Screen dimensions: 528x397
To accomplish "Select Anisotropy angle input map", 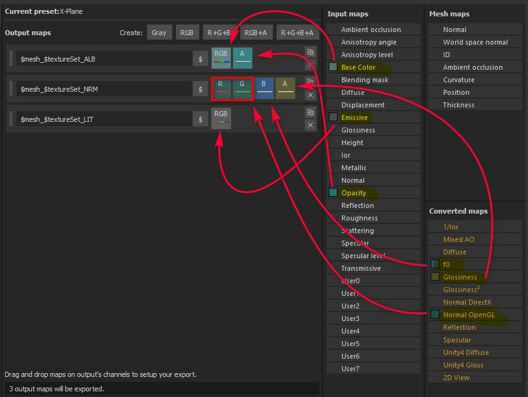I will [x=373, y=42].
